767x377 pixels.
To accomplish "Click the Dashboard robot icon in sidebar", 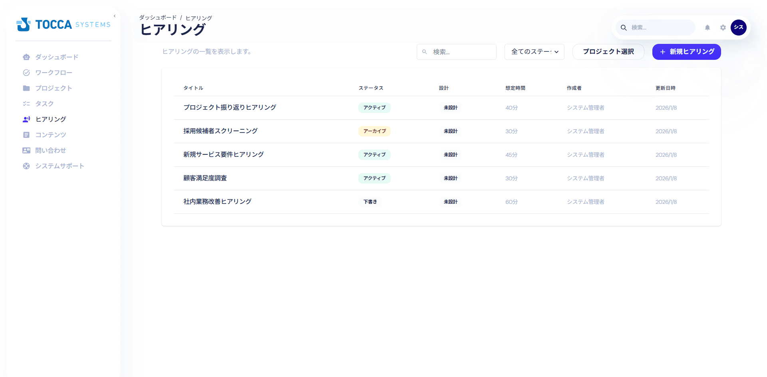I will [x=26, y=57].
